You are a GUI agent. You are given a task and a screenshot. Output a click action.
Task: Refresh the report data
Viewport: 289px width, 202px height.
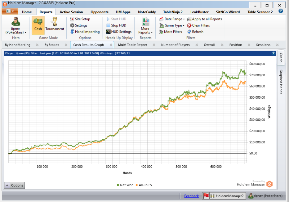click(195, 32)
